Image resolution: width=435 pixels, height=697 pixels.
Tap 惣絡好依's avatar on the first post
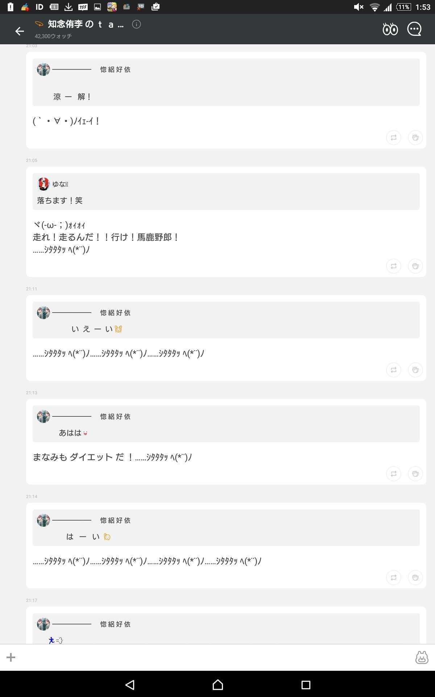coord(43,69)
